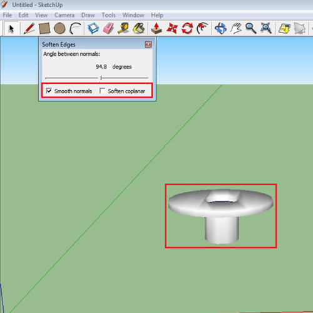Open the Window menu

(x=133, y=15)
